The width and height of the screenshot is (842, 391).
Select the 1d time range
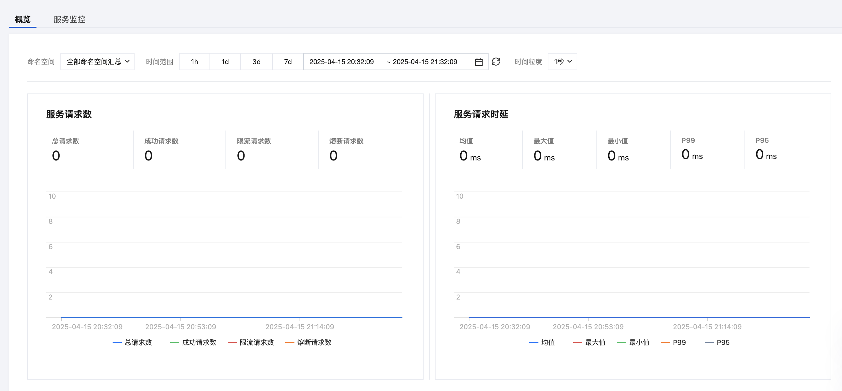(x=225, y=62)
